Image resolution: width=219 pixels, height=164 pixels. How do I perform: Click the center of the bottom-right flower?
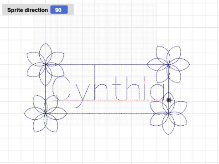[168, 113]
